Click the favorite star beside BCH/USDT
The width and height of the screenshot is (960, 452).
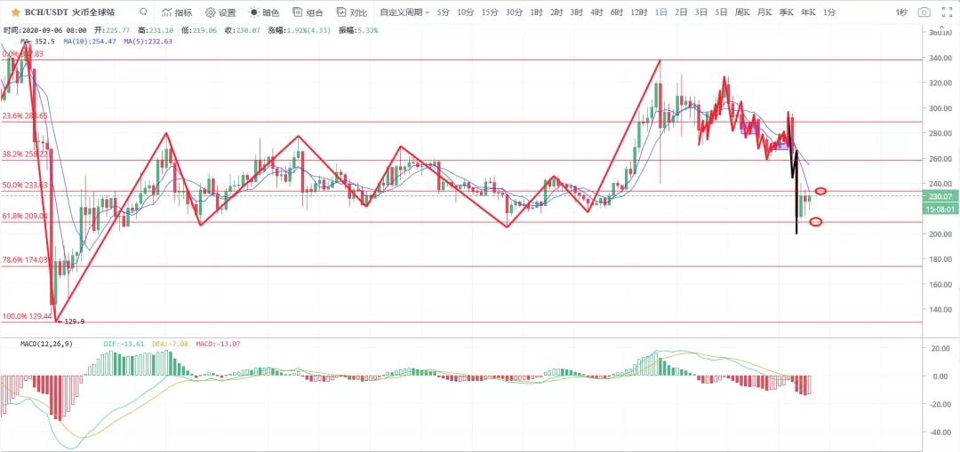coord(16,12)
